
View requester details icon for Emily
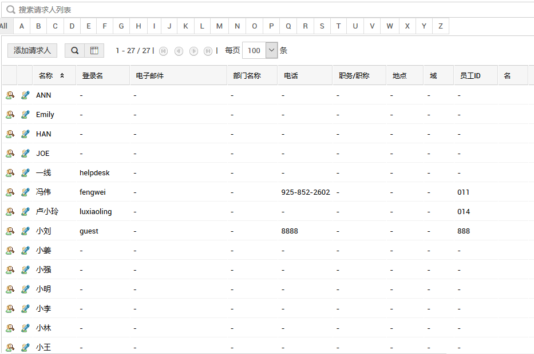(10, 115)
